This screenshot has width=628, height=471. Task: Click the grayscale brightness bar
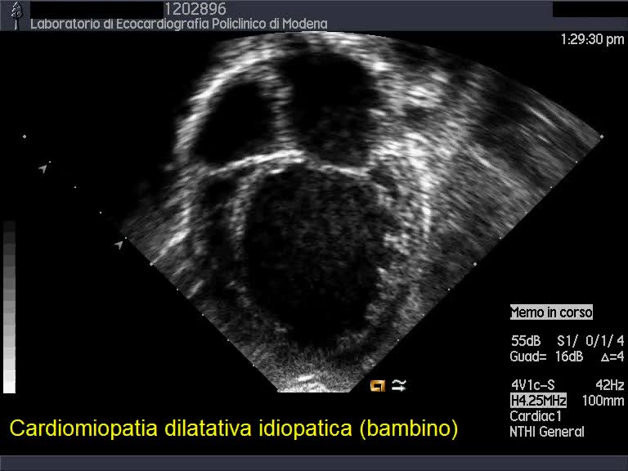(x=9, y=307)
